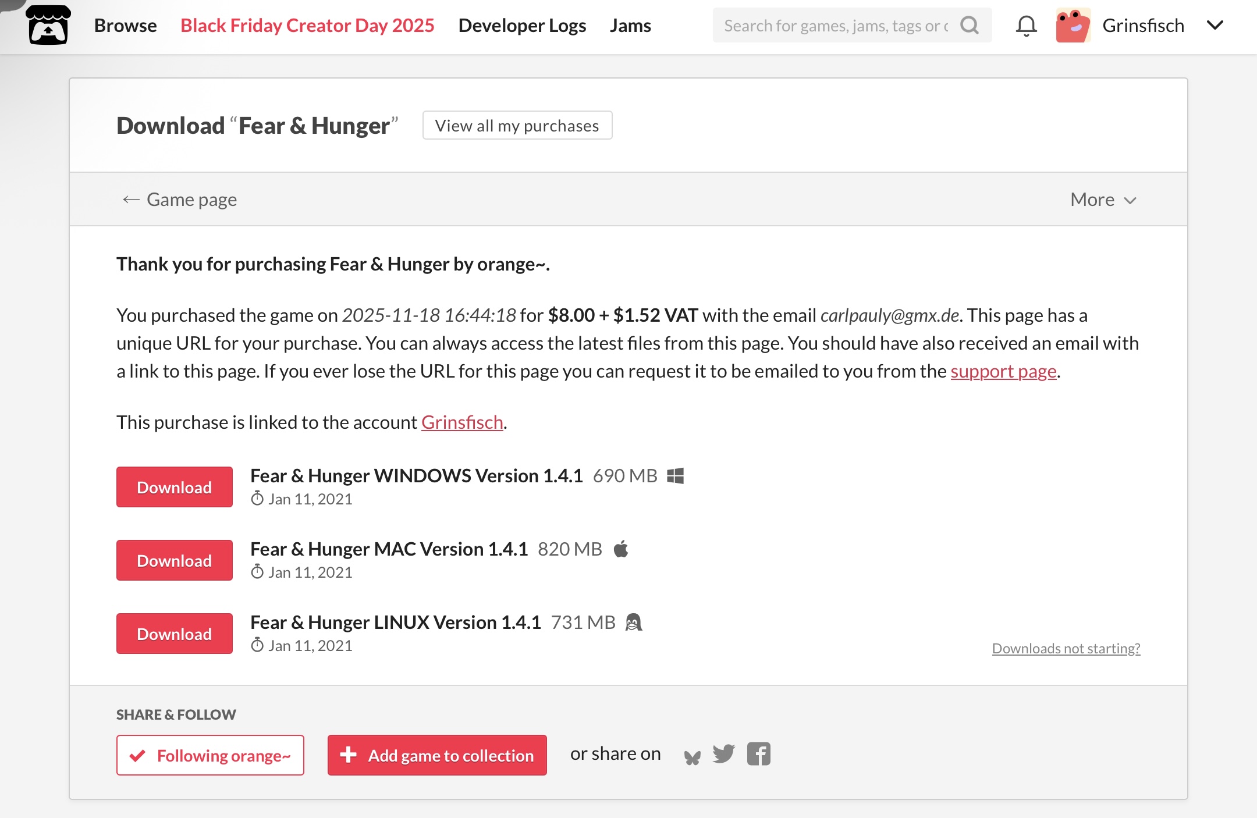Click the back arrow beside Game page
Image resolution: width=1257 pixels, height=818 pixels.
click(131, 200)
